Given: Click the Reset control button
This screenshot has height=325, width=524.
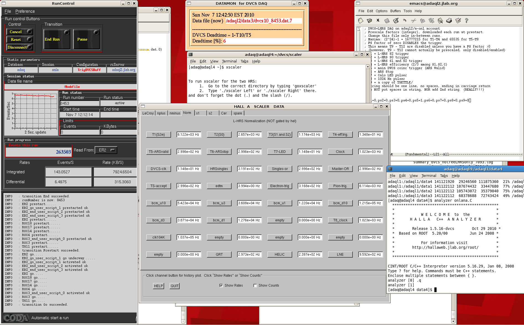Looking at the screenshot, I should (19, 40).
